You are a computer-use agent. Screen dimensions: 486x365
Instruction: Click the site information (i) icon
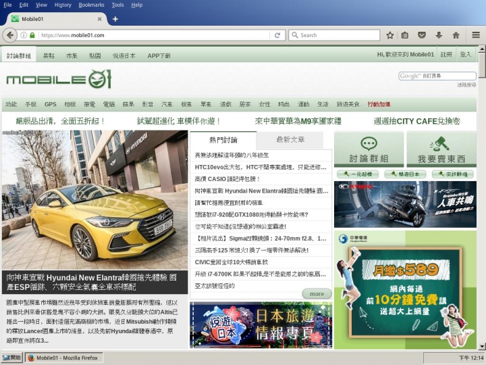24,35
